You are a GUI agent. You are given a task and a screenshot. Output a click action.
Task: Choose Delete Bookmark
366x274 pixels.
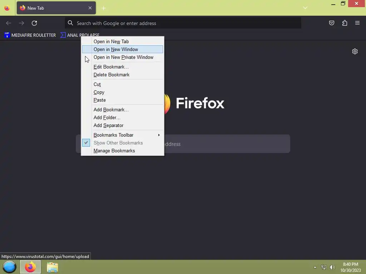[x=123, y=75]
